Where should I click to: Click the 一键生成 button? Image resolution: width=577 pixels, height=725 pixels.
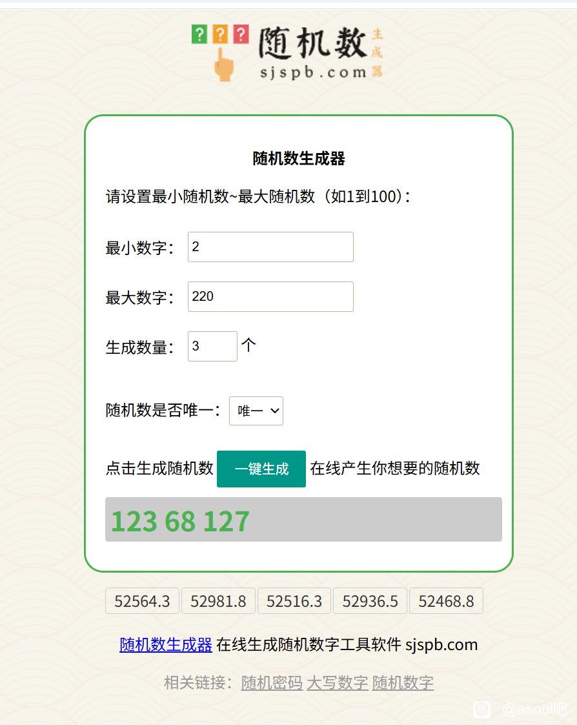(x=261, y=469)
